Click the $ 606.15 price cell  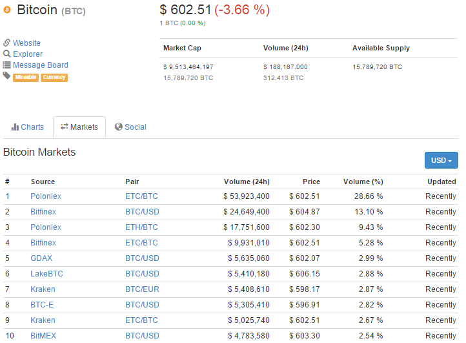tap(305, 274)
